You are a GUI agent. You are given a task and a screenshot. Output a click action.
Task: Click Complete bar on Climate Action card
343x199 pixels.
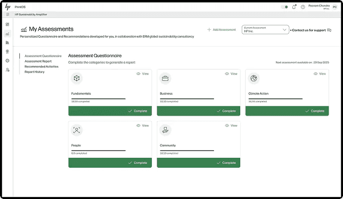(x=287, y=111)
